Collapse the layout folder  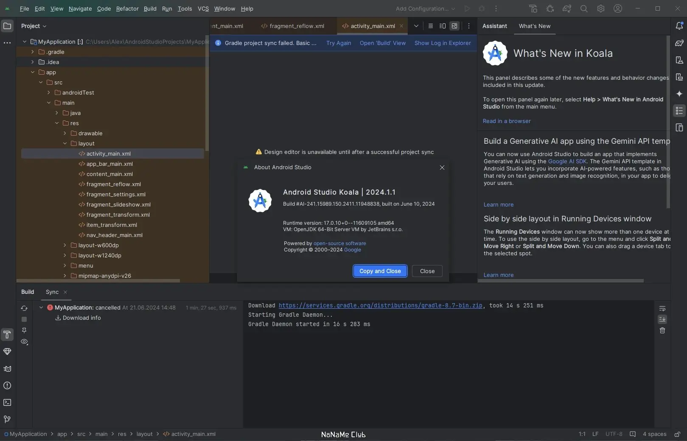pos(65,143)
